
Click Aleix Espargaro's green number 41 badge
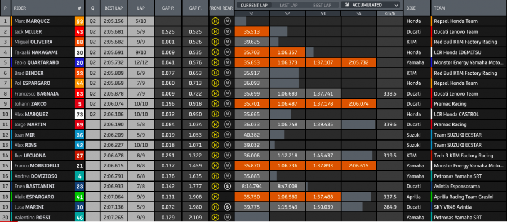point(79,197)
